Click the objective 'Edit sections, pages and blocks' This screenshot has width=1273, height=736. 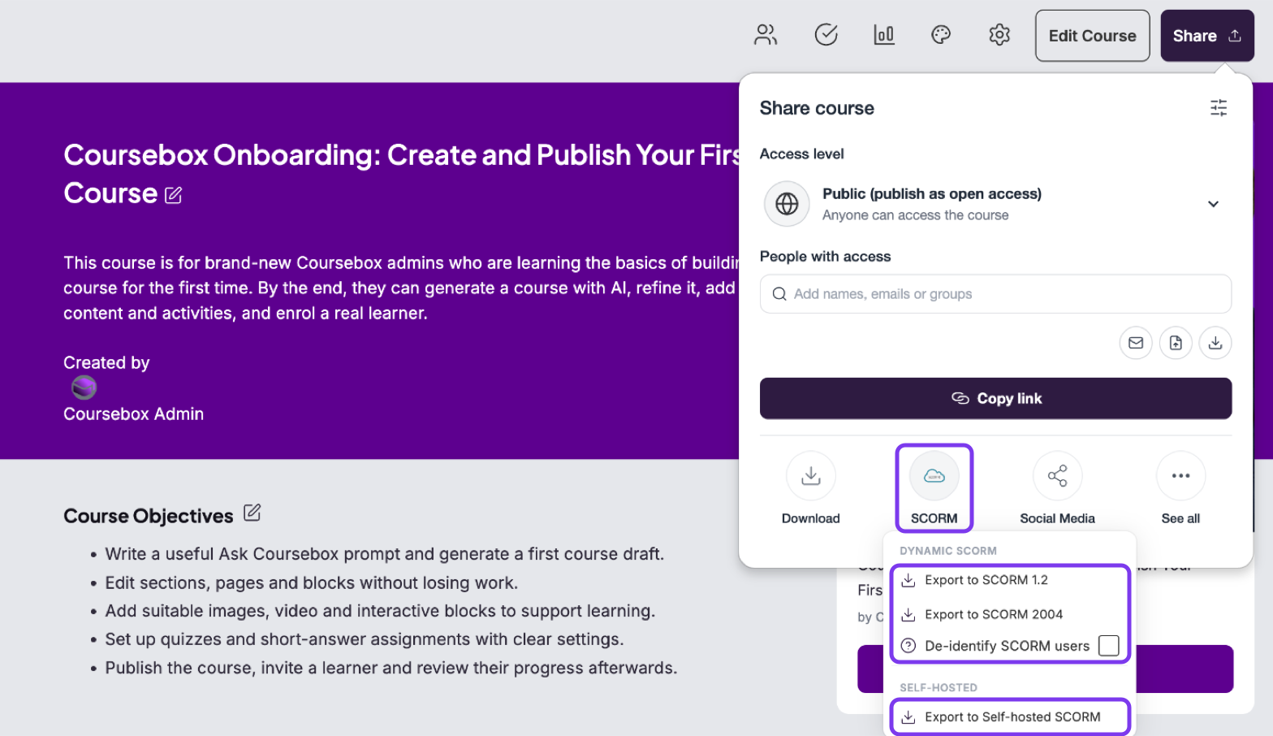[312, 583]
